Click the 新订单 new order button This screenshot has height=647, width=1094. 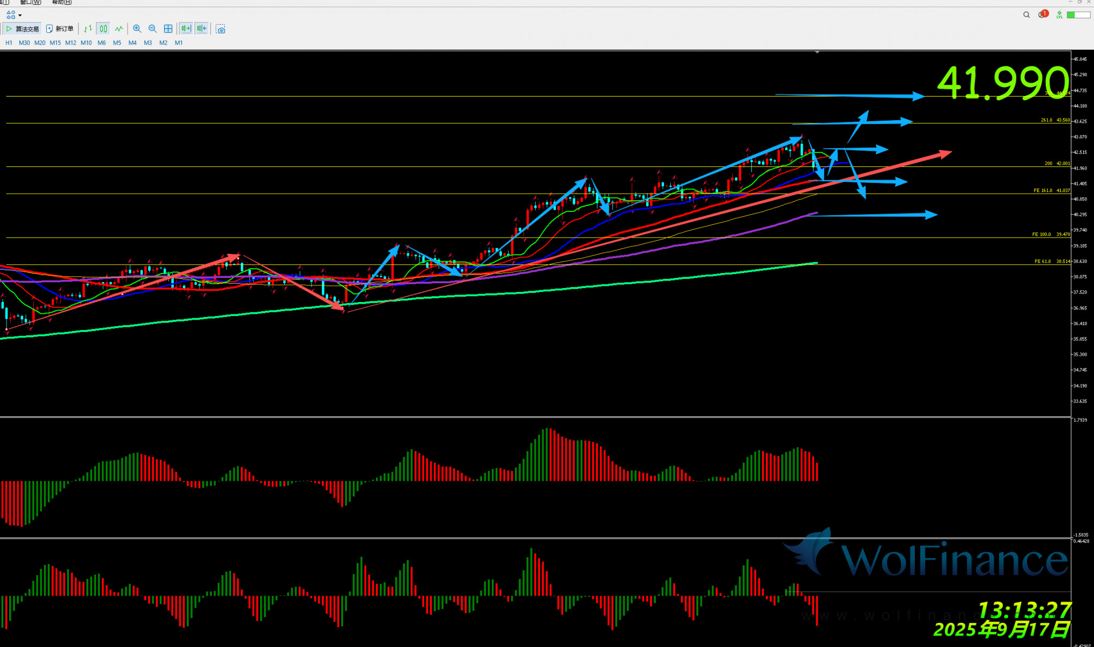60,29
